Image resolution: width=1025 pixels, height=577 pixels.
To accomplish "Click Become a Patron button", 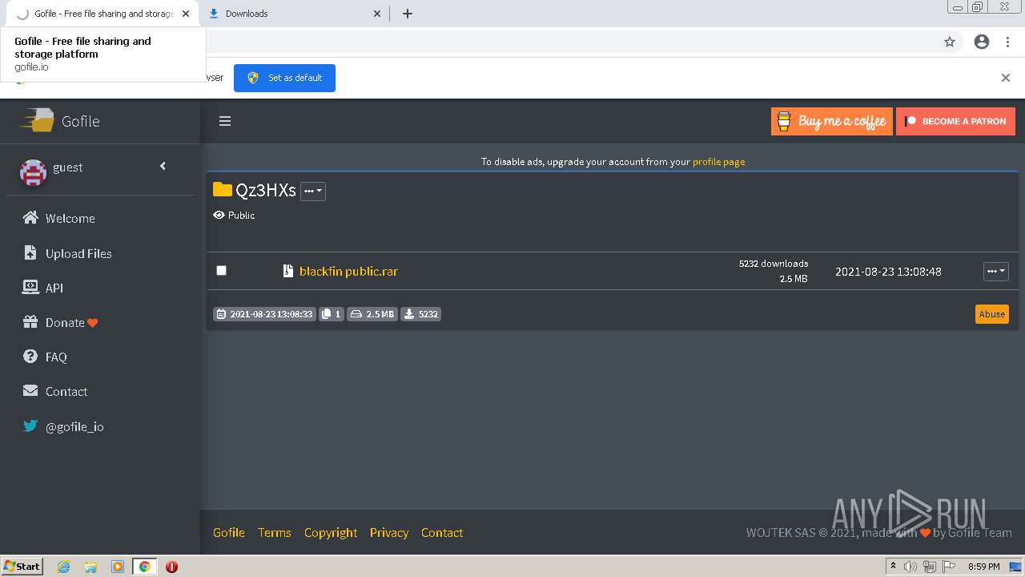I will tap(955, 122).
